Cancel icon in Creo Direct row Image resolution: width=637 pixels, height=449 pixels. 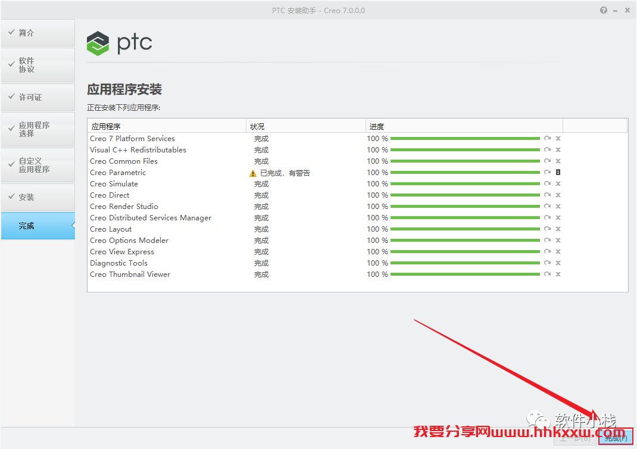coord(558,195)
